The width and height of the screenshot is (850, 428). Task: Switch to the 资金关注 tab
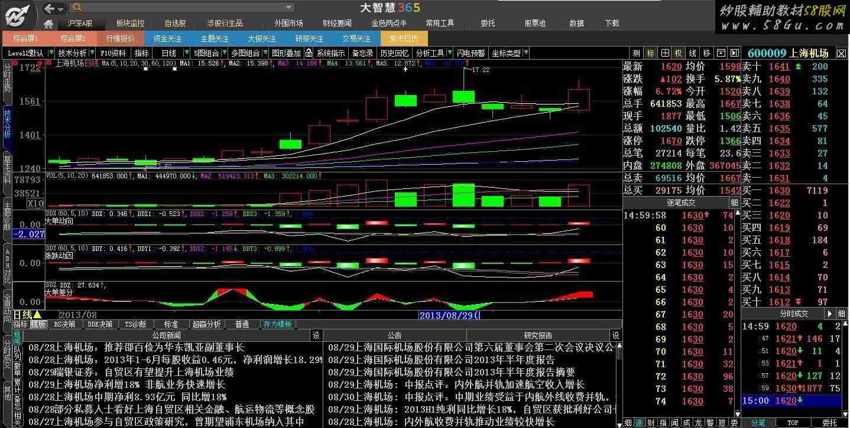(x=167, y=38)
